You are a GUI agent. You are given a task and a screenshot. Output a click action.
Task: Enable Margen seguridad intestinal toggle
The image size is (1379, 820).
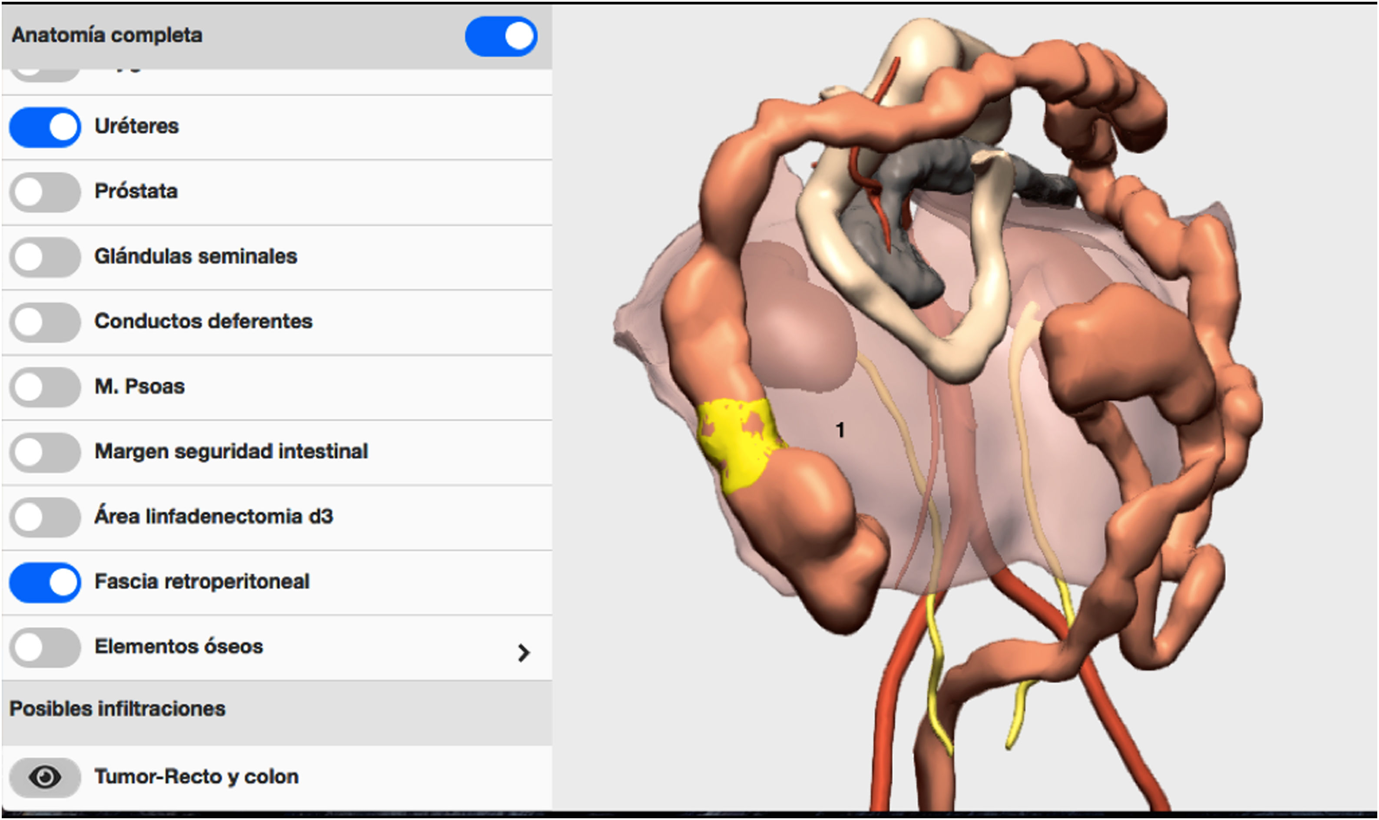45,452
